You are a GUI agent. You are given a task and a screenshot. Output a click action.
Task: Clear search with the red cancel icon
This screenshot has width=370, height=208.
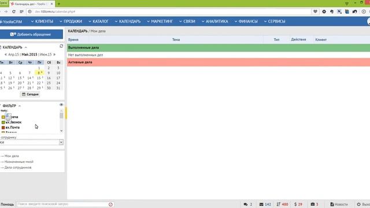(x=110, y=205)
